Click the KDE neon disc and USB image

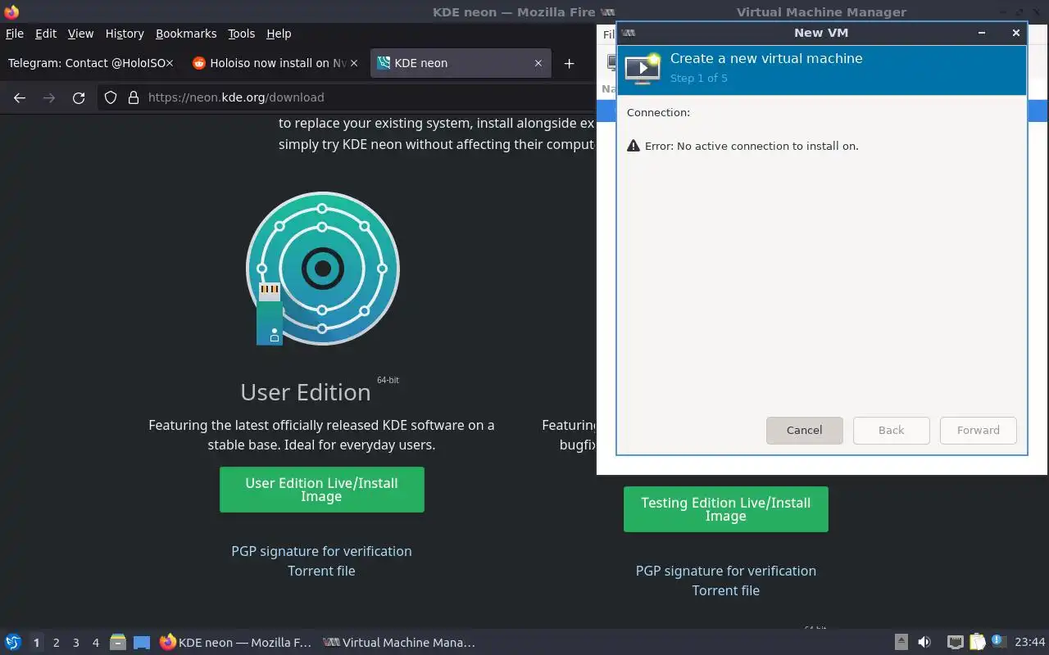322,269
